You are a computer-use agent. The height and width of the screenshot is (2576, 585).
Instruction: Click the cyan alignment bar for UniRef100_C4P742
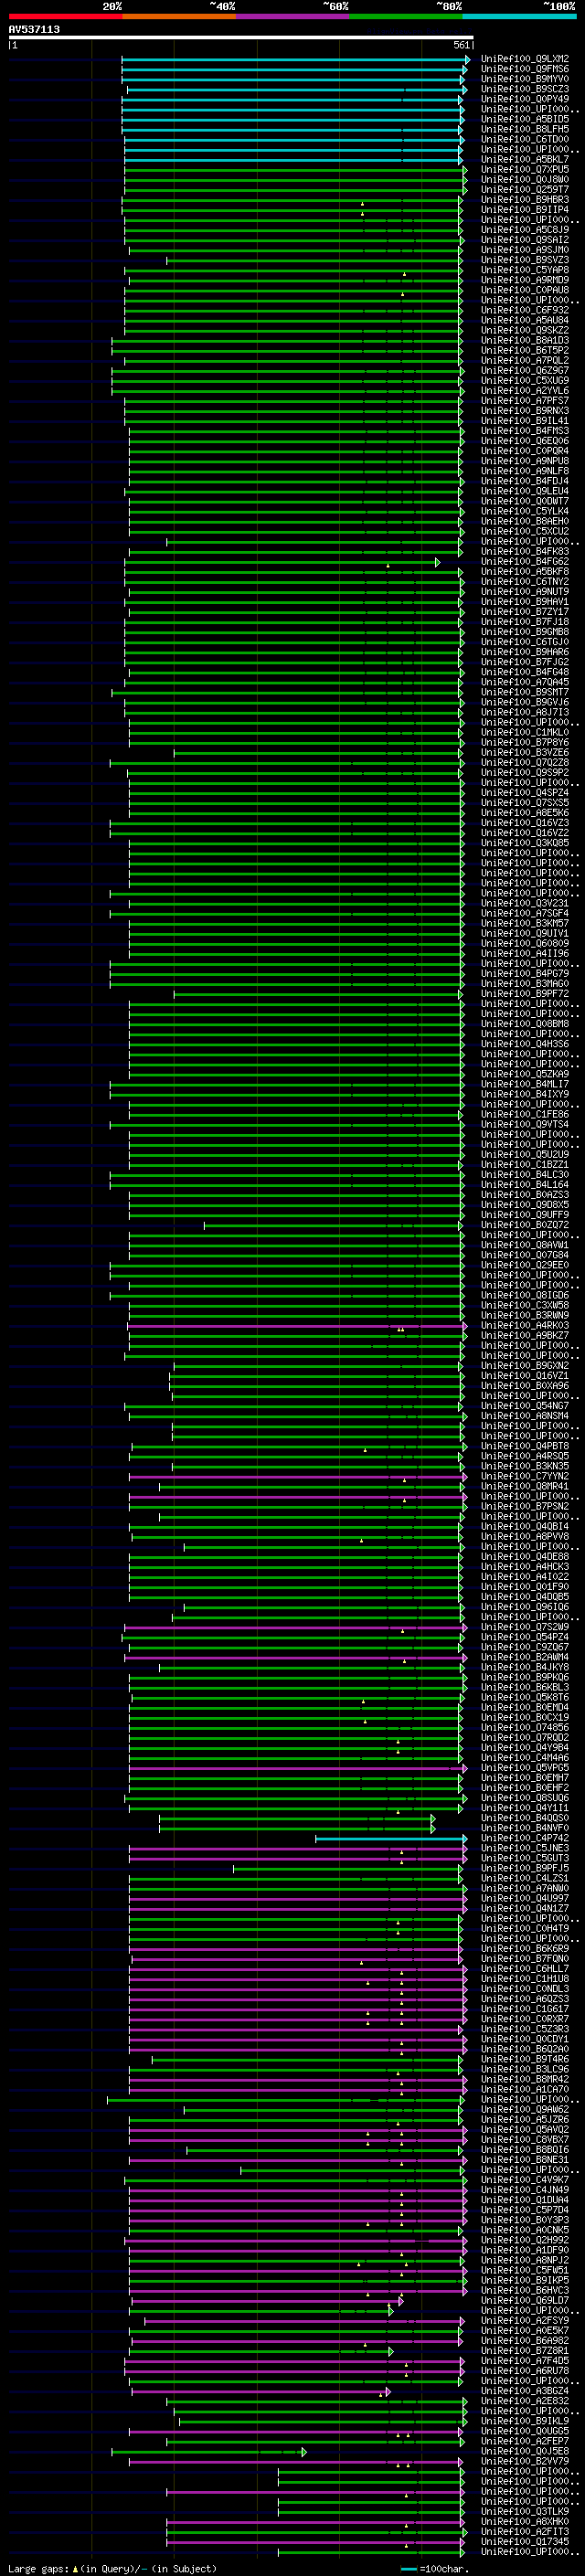pyautogui.click(x=390, y=1838)
